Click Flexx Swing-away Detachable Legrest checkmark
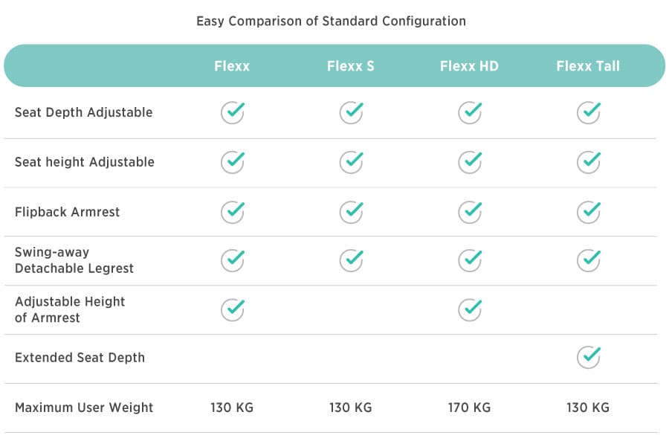 tap(233, 260)
